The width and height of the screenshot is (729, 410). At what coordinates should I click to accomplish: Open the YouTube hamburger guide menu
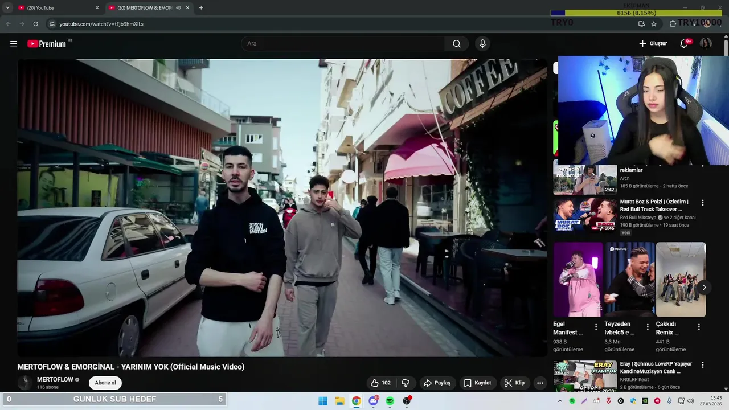14,44
